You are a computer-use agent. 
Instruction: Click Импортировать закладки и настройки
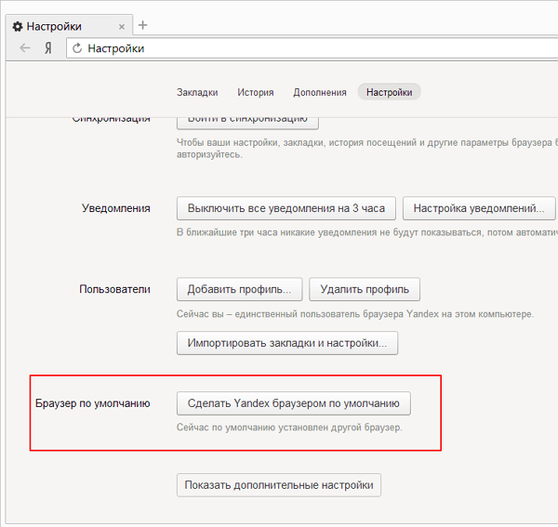tap(287, 343)
